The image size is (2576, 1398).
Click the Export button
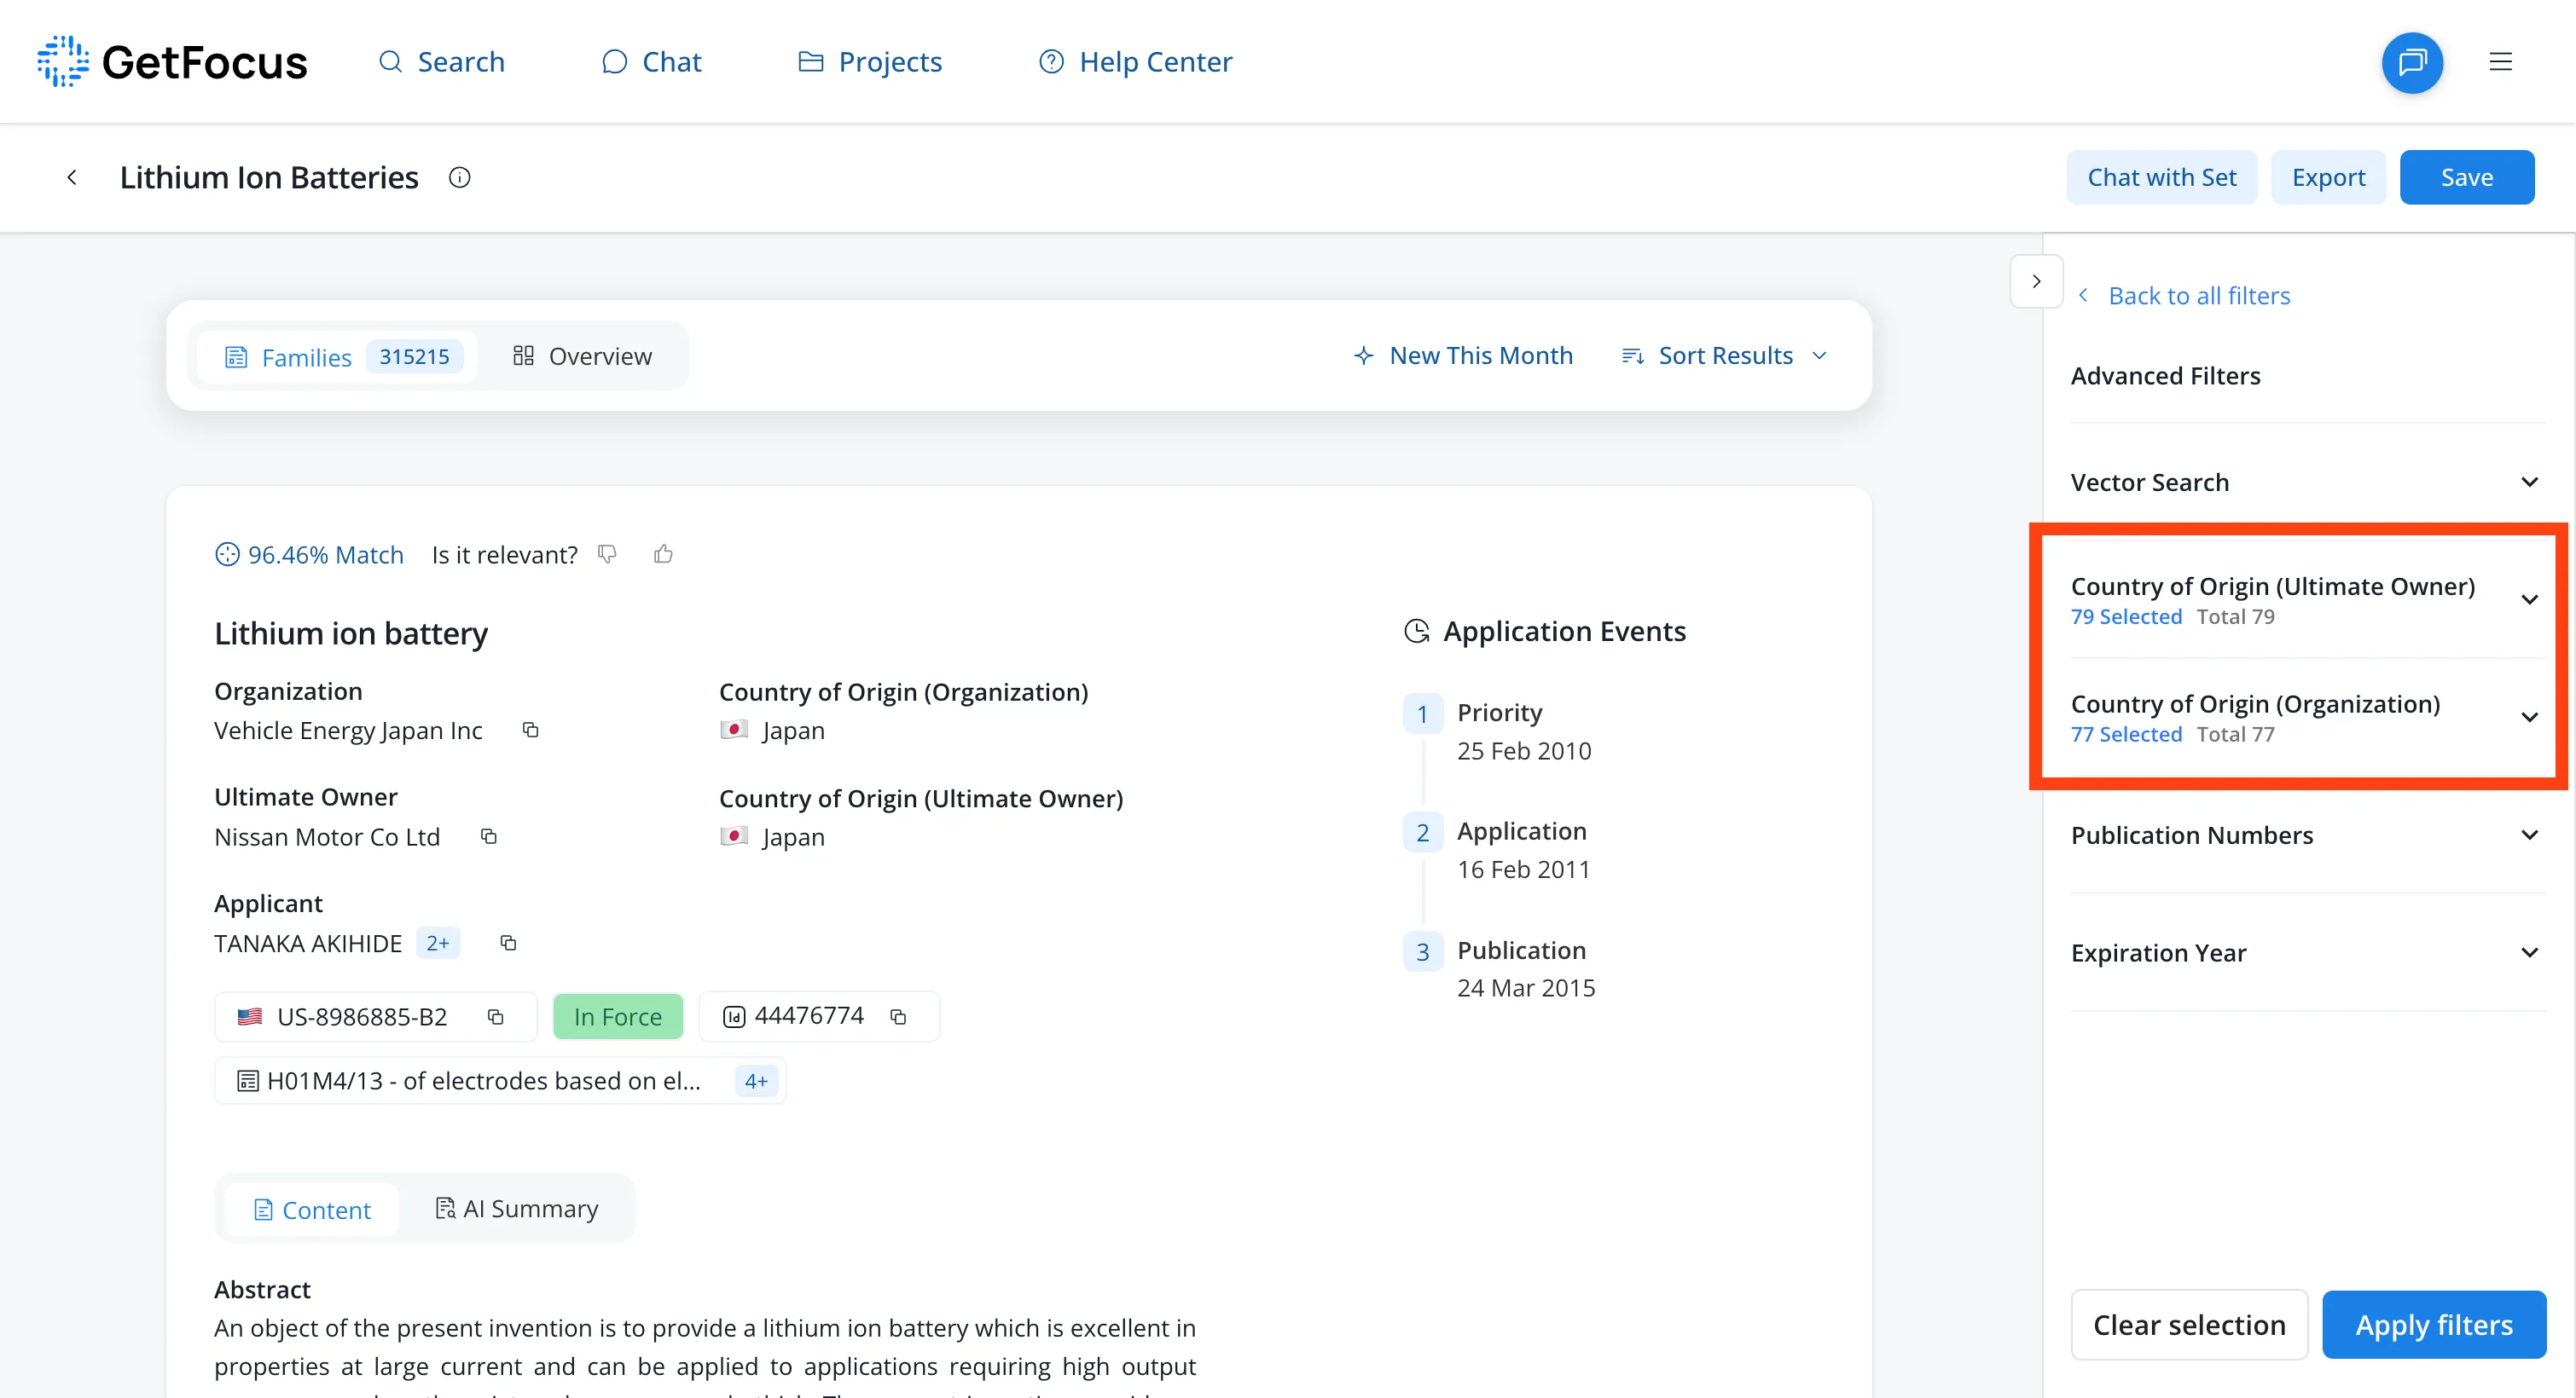(x=2328, y=176)
